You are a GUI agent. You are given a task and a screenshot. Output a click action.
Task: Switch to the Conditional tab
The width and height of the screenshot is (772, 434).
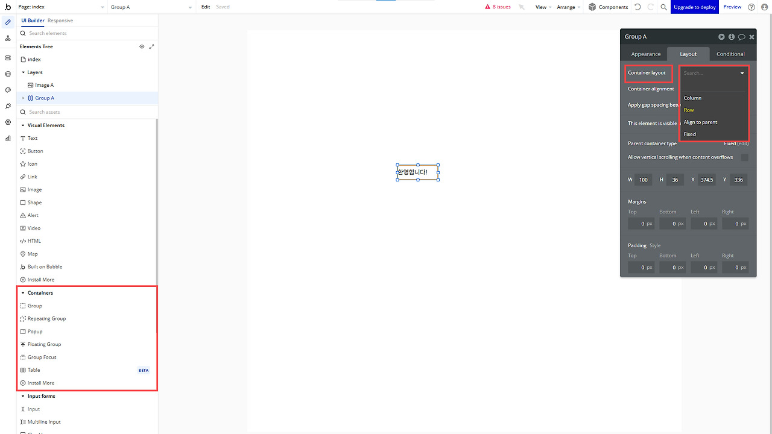[x=730, y=54]
